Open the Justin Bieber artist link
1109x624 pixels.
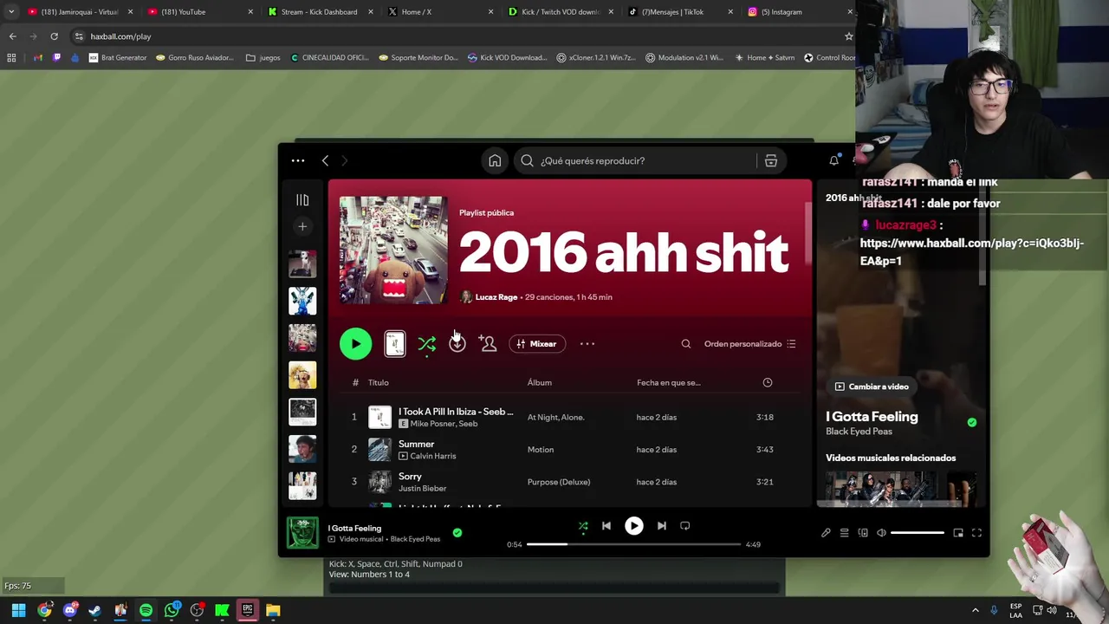pyautogui.click(x=422, y=489)
